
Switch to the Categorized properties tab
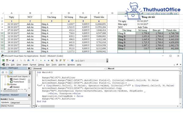(x=15, y=102)
